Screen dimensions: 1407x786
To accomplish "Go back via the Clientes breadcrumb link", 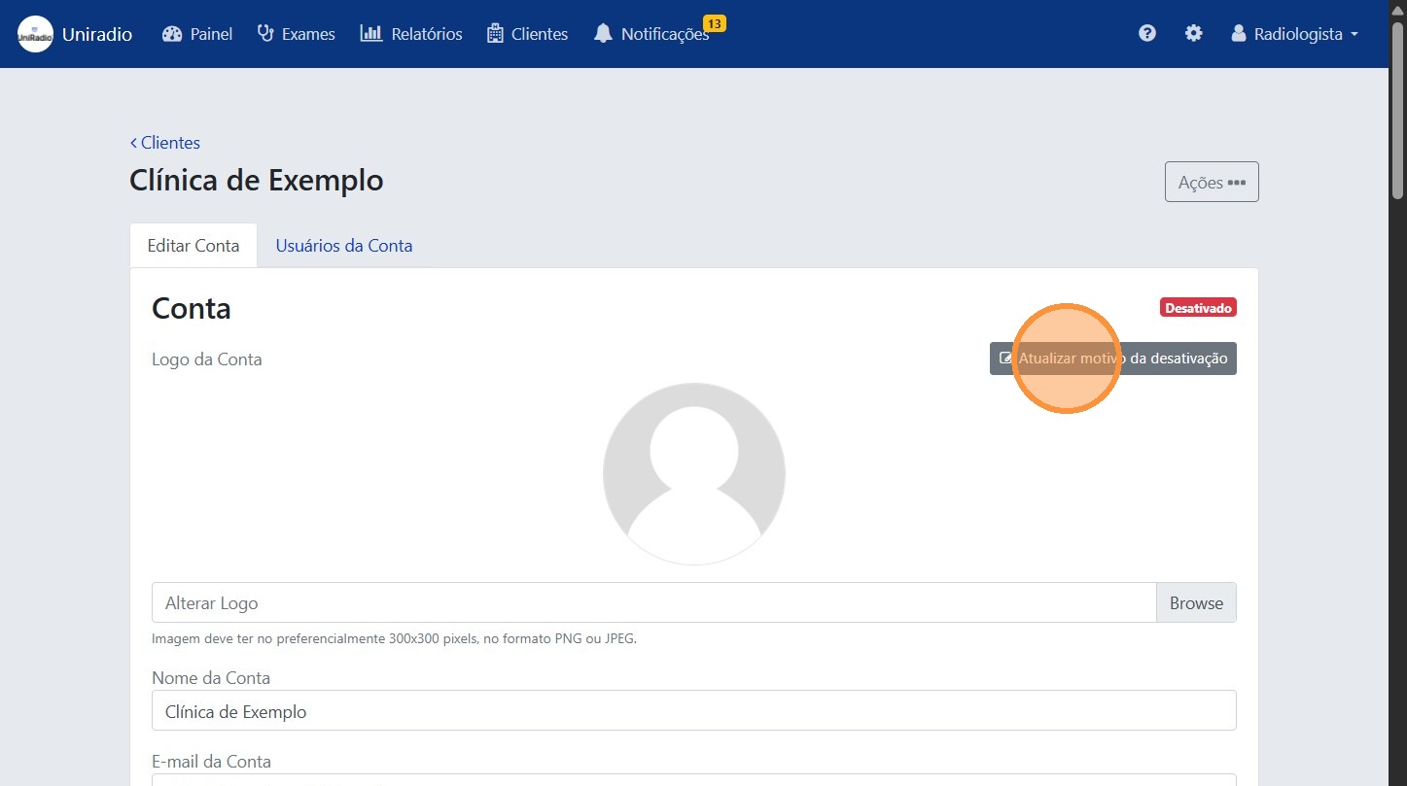I will coord(165,143).
